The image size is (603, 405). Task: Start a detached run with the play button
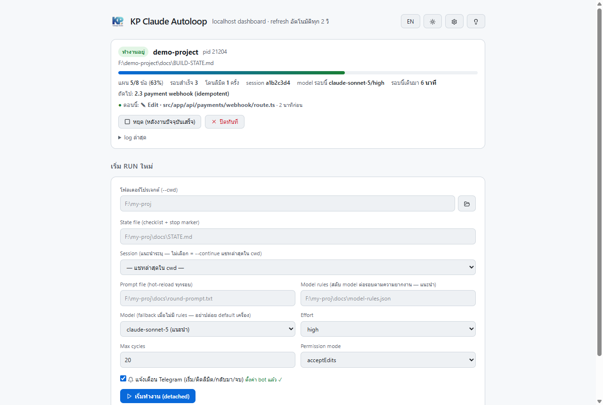(x=158, y=396)
